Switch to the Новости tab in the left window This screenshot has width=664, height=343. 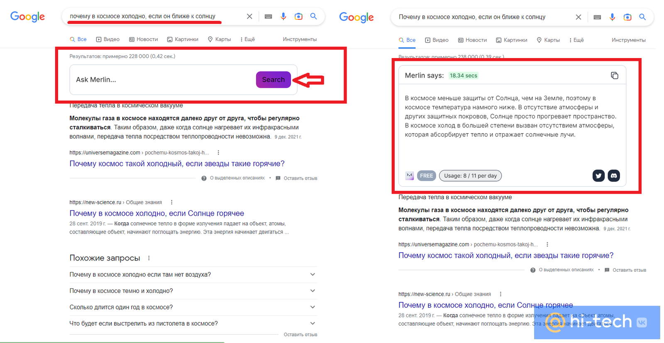144,39
